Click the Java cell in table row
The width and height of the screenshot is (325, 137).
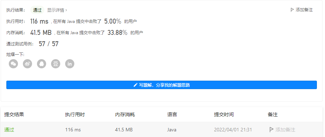pyautogui.click(x=171, y=130)
